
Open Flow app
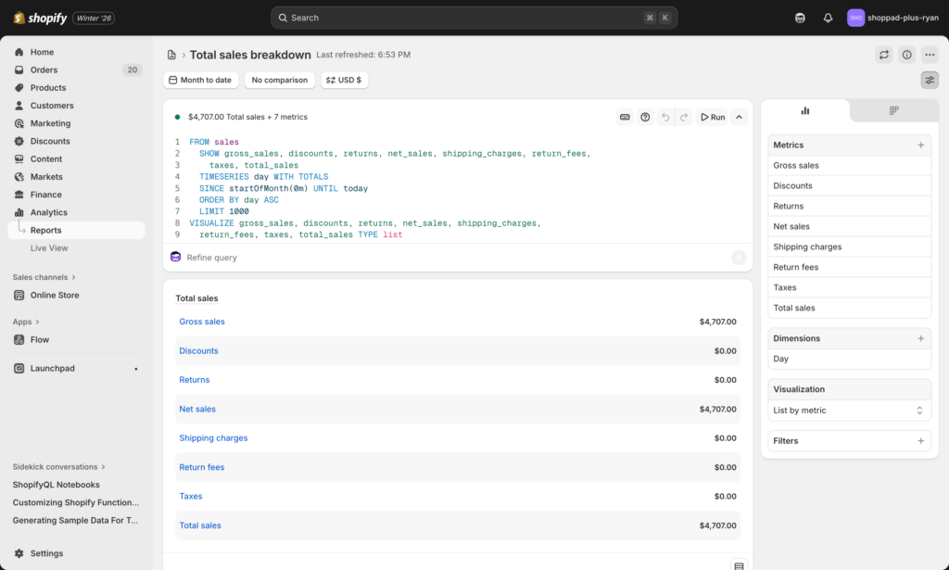coord(76,339)
